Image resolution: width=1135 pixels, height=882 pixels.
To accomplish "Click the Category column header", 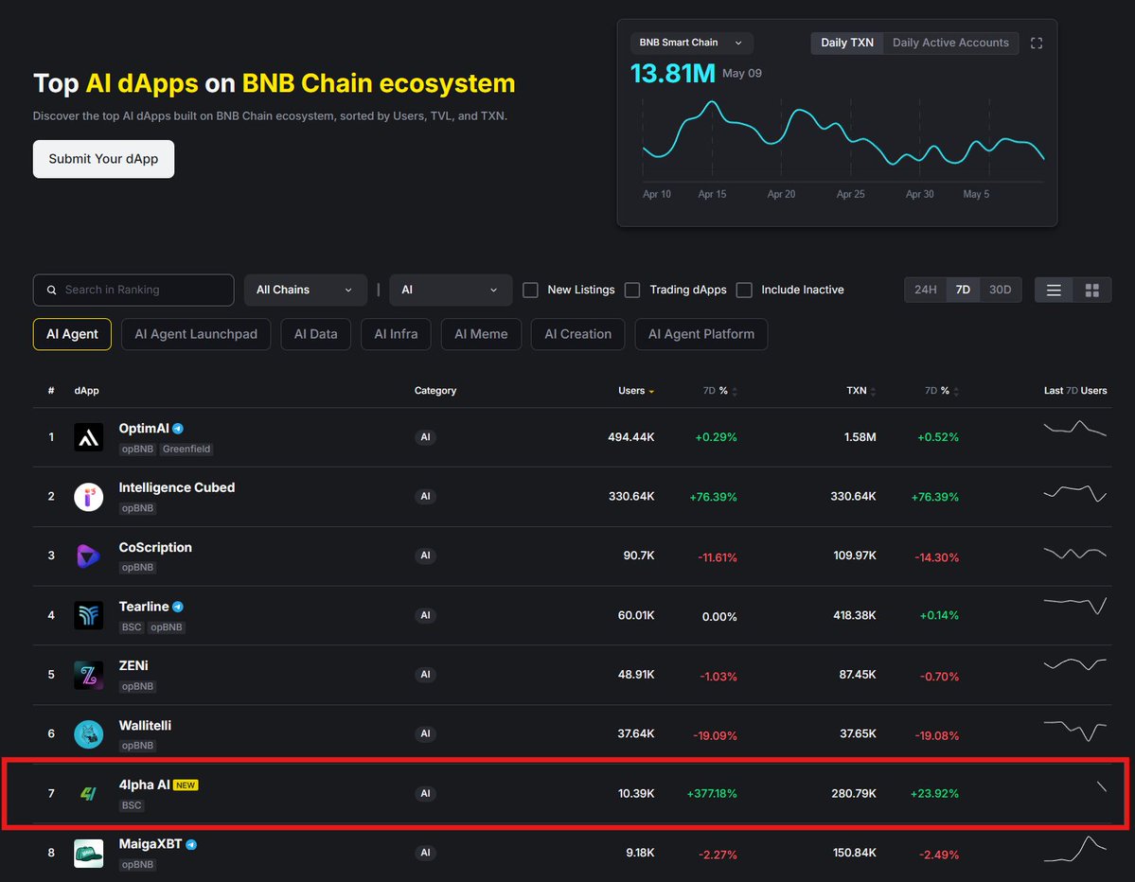I will [435, 391].
